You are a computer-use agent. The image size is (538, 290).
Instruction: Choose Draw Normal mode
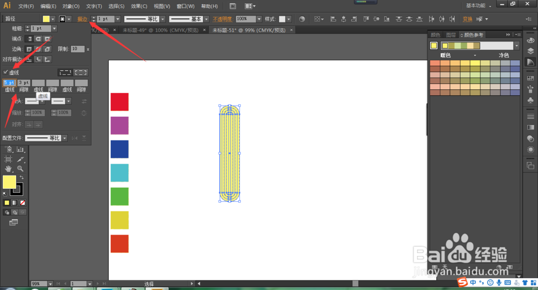[6, 213]
